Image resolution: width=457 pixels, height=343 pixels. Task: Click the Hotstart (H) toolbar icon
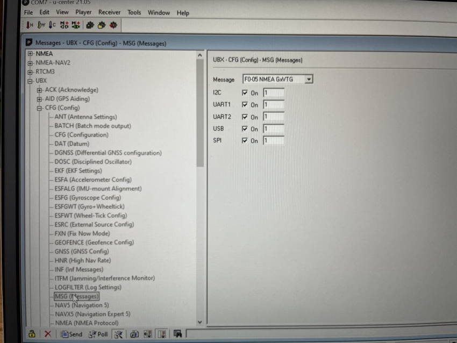pyautogui.click(x=30, y=25)
